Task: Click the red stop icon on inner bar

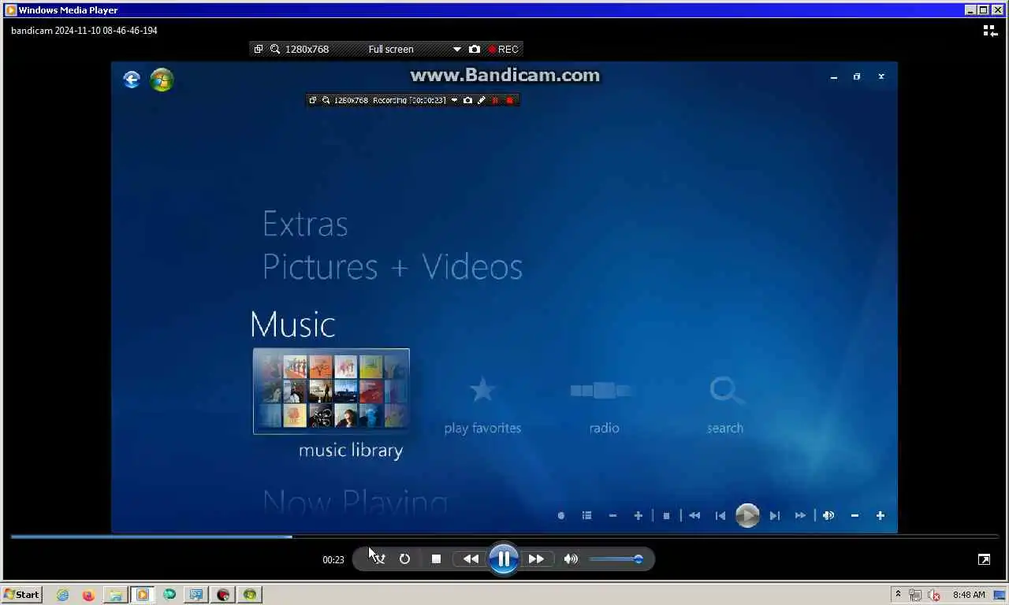Action: click(x=509, y=100)
